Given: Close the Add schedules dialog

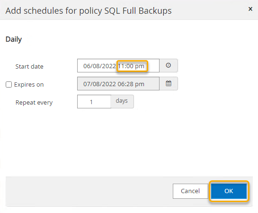Looking at the screenshot, I should [250, 9].
